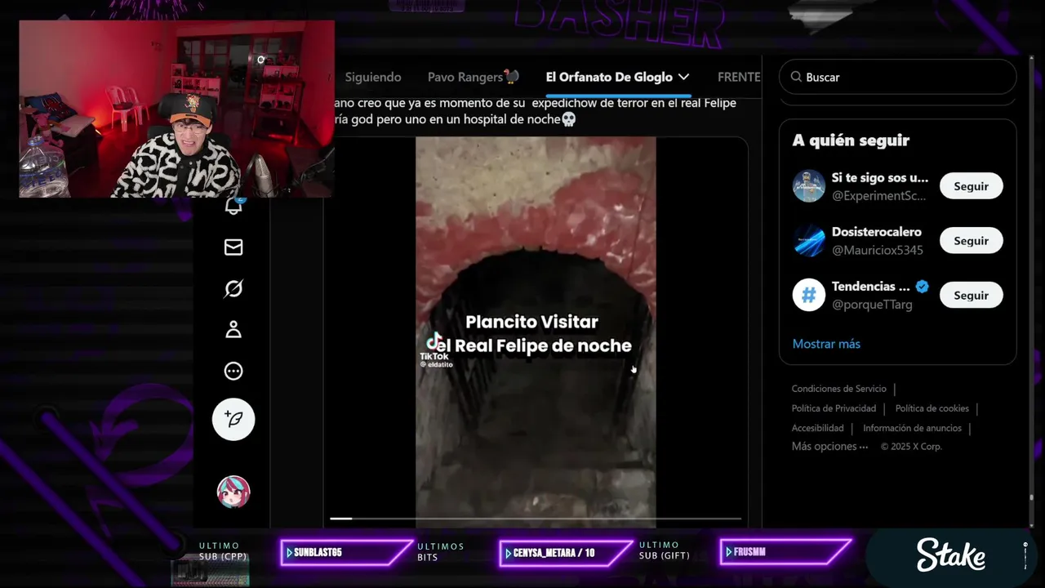The image size is (1045, 588).
Task: Play the Real Felipe TikTok video
Action: tap(536, 331)
